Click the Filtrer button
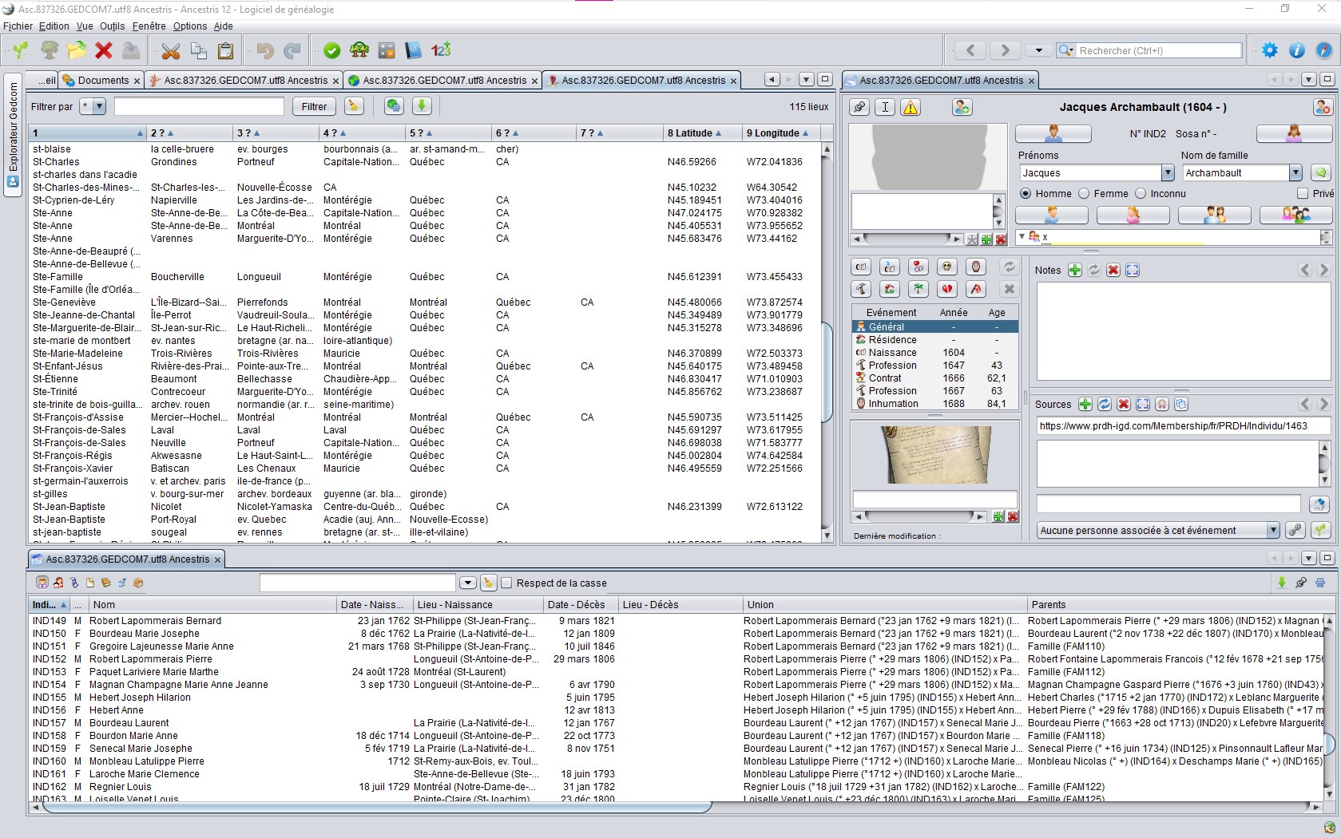 click(314, 107)
